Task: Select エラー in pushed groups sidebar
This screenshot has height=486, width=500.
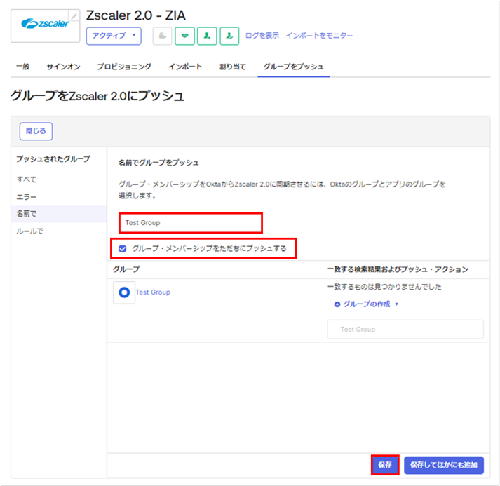Action: point(27,197)
